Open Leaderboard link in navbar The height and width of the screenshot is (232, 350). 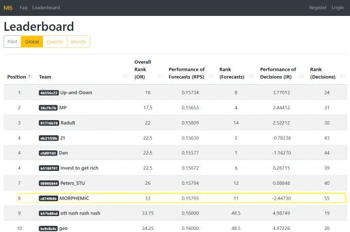coord(46,8)
